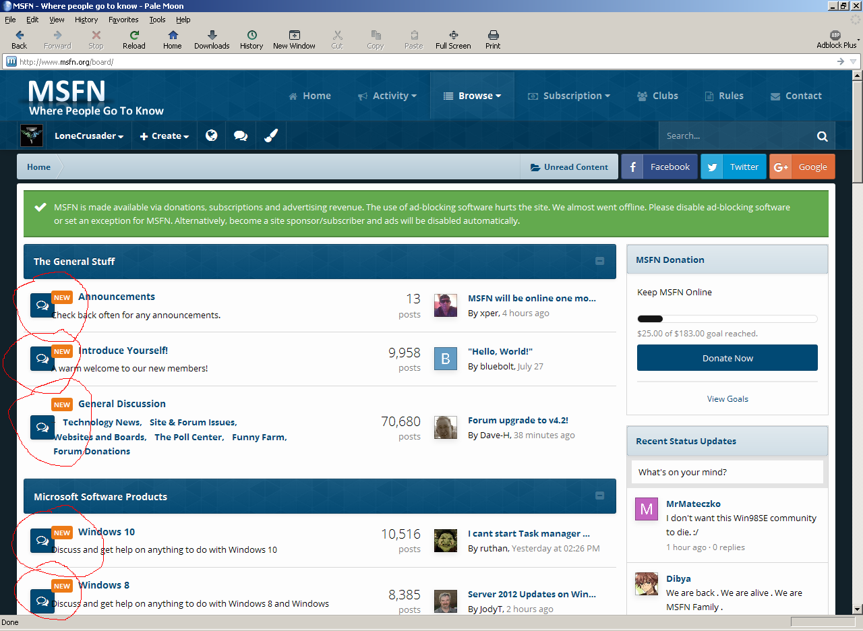Click the paintbrush theme icon
The width and height of the screenshot is (863, 631).
270,136
